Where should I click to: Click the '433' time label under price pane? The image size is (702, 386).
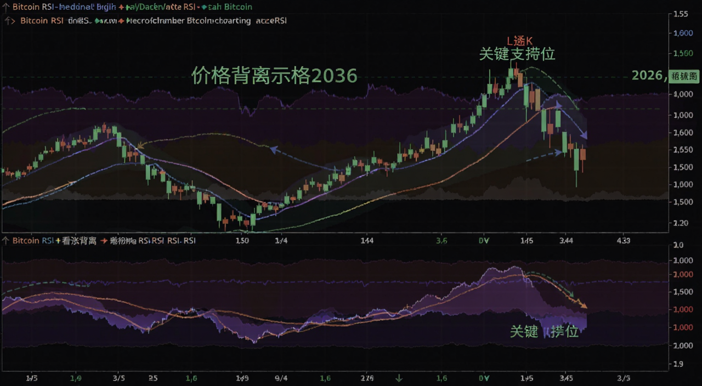pyautogui.click(x=623, y=241)
